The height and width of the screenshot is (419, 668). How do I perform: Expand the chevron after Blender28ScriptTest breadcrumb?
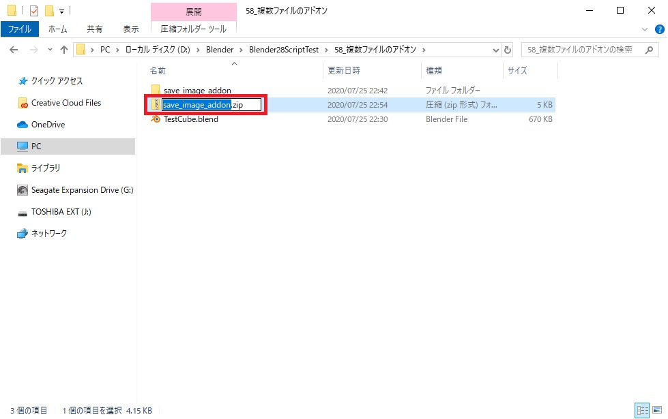pos(326,50)
